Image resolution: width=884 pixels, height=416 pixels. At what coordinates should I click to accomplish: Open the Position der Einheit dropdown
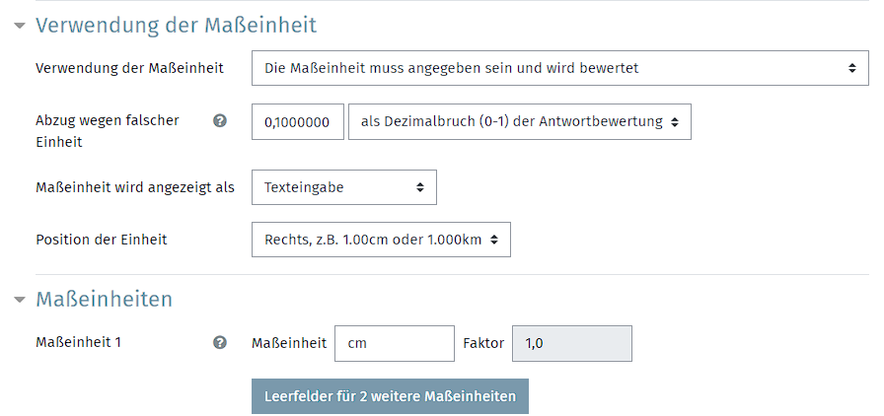point(381,240)
